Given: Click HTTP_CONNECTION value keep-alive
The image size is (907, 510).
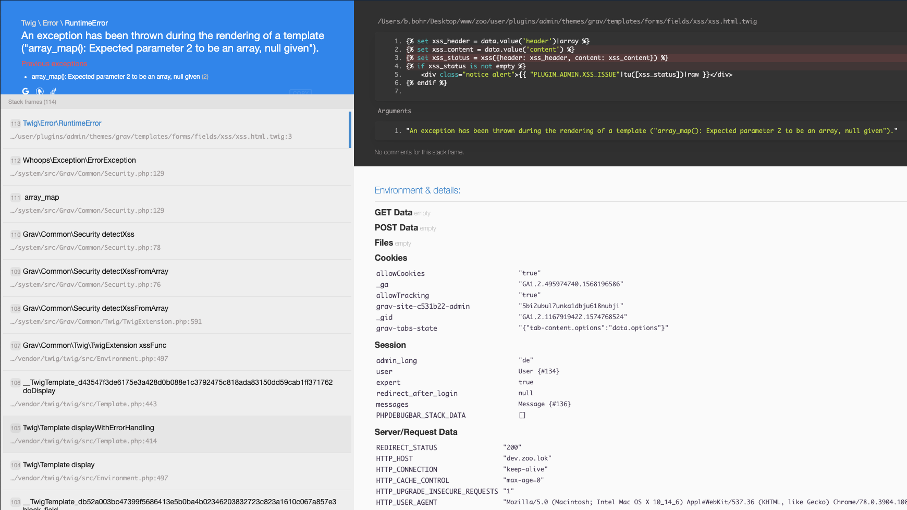Looking at the screenshot, I should (525, 469).
